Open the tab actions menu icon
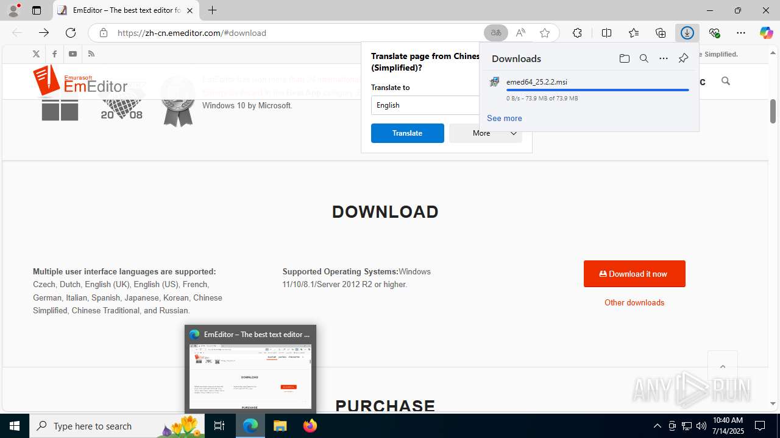The width and height of the screenshot is (780, 438). (37, 10)
